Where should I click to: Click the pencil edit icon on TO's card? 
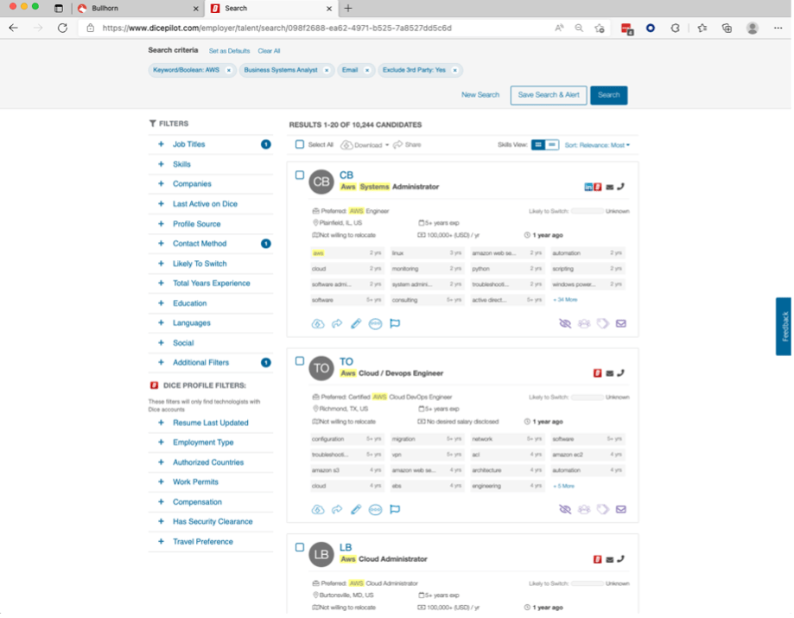coord(355,509)
